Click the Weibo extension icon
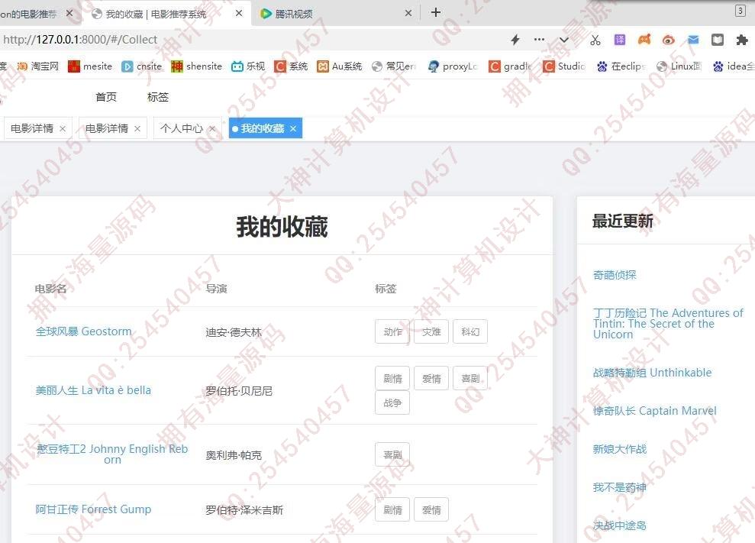The width and height of the screenshot is (755, 543). (669, 40)
